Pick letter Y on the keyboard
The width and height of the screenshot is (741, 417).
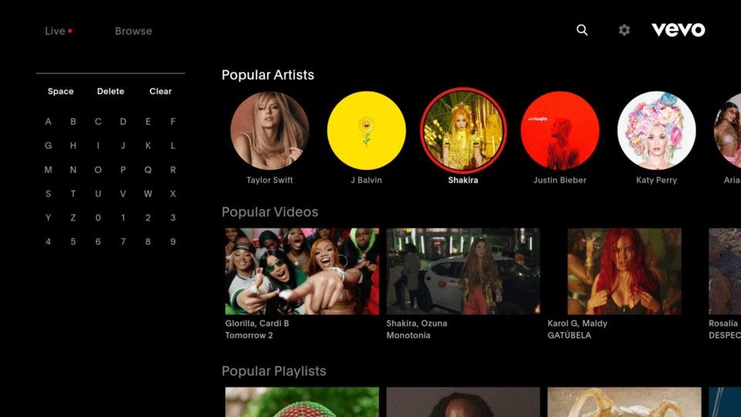[48, 218]
